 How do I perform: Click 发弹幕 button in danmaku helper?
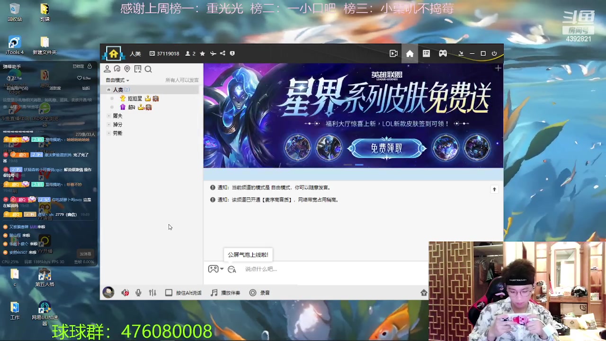(x=85, y=254)
